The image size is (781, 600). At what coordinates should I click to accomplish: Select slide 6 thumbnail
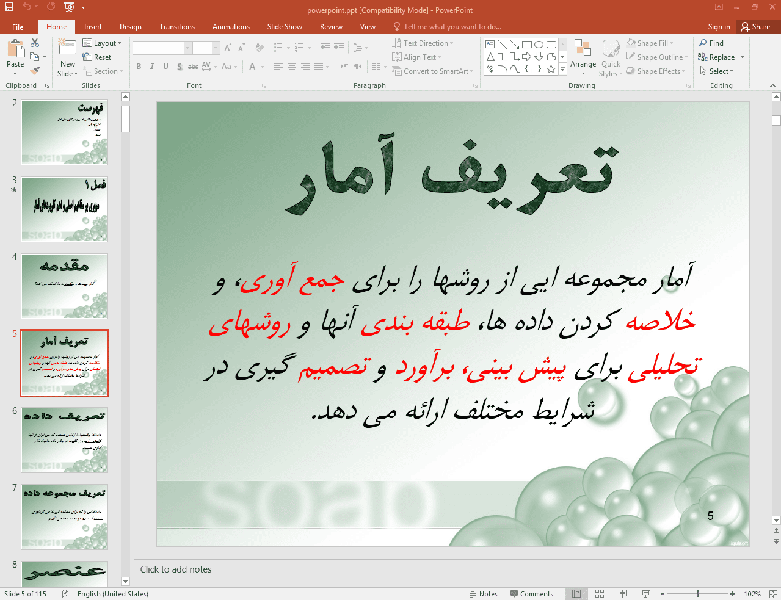point(65,440)
